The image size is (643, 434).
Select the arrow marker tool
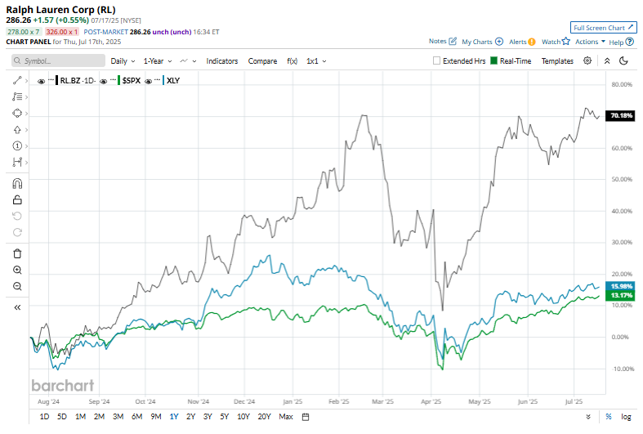click(17, 130)
